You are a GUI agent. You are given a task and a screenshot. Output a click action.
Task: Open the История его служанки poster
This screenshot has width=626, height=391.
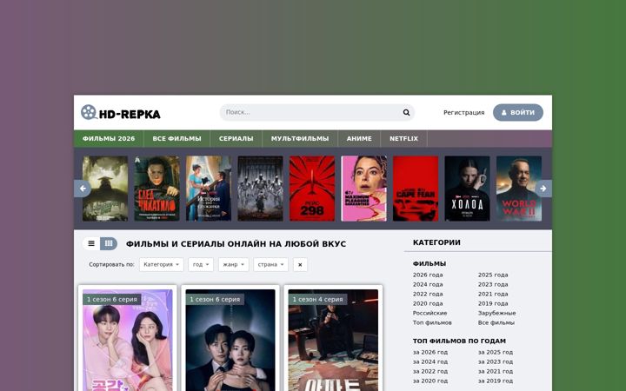209,189
